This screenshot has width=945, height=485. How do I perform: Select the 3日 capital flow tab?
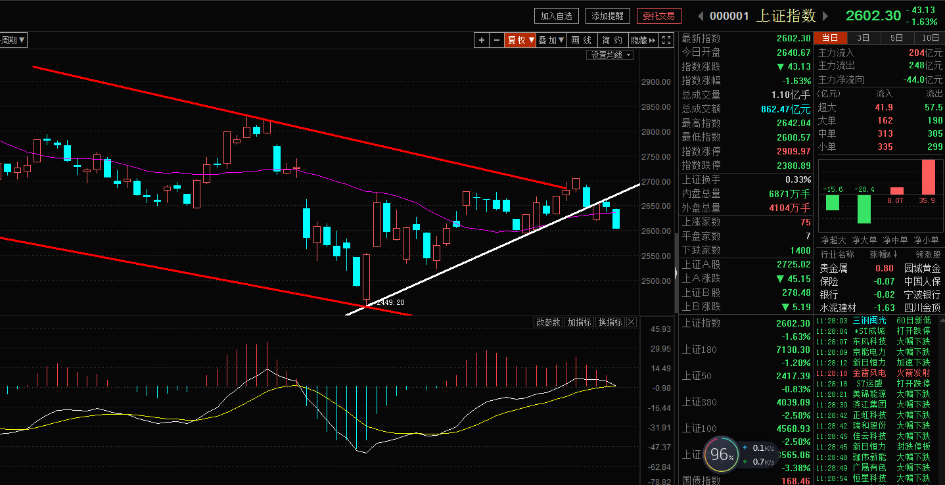[864, 38]
